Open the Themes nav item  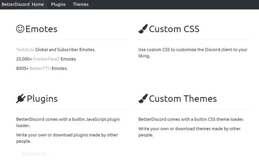[x=81, y=4]
